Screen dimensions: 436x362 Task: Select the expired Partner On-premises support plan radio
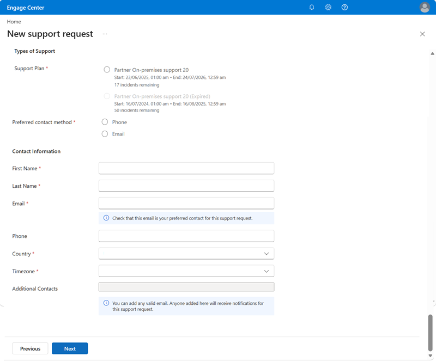107,96
